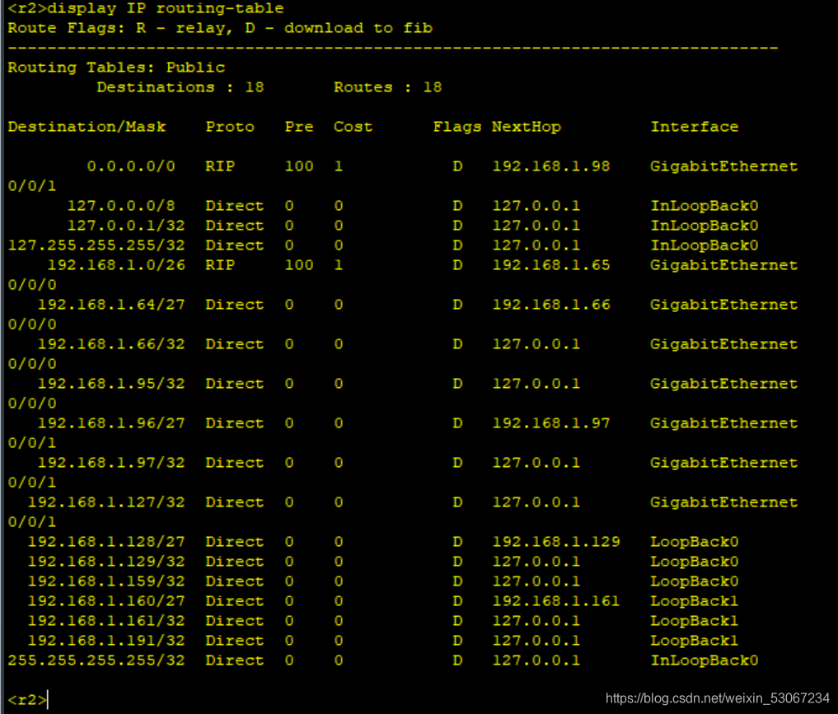Image resolution: width=838 pixels, height=714 pixels.
Task: Select the "Routes : 18" count
Action: pyautogui.click(x=388, y=87)
